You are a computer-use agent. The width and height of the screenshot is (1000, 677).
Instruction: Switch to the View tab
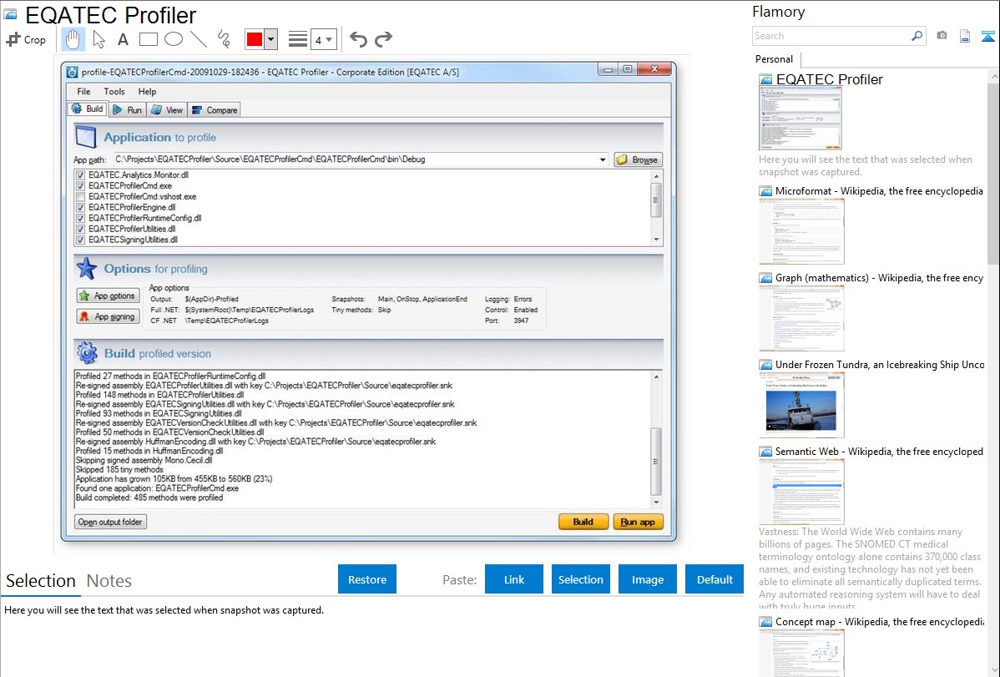[166, 109]
